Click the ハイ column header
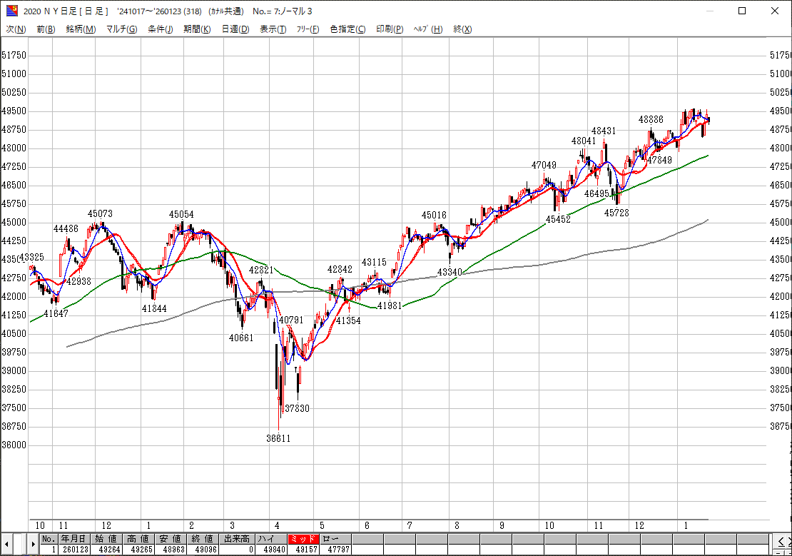792x556 pixels. [x=268, y=539]
